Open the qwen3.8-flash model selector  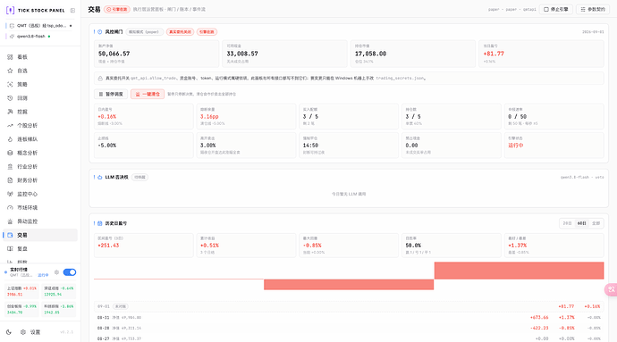click(30, 37)
